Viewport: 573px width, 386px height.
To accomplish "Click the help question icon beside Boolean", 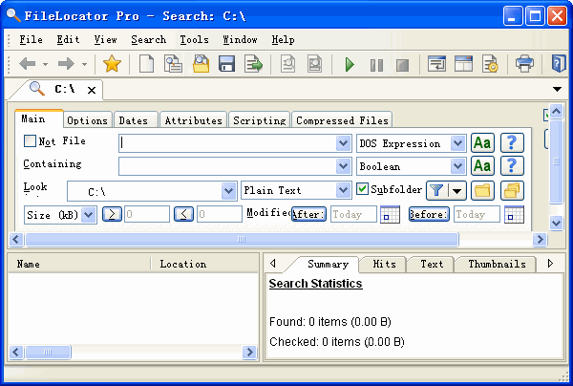I will click(514, 166).
